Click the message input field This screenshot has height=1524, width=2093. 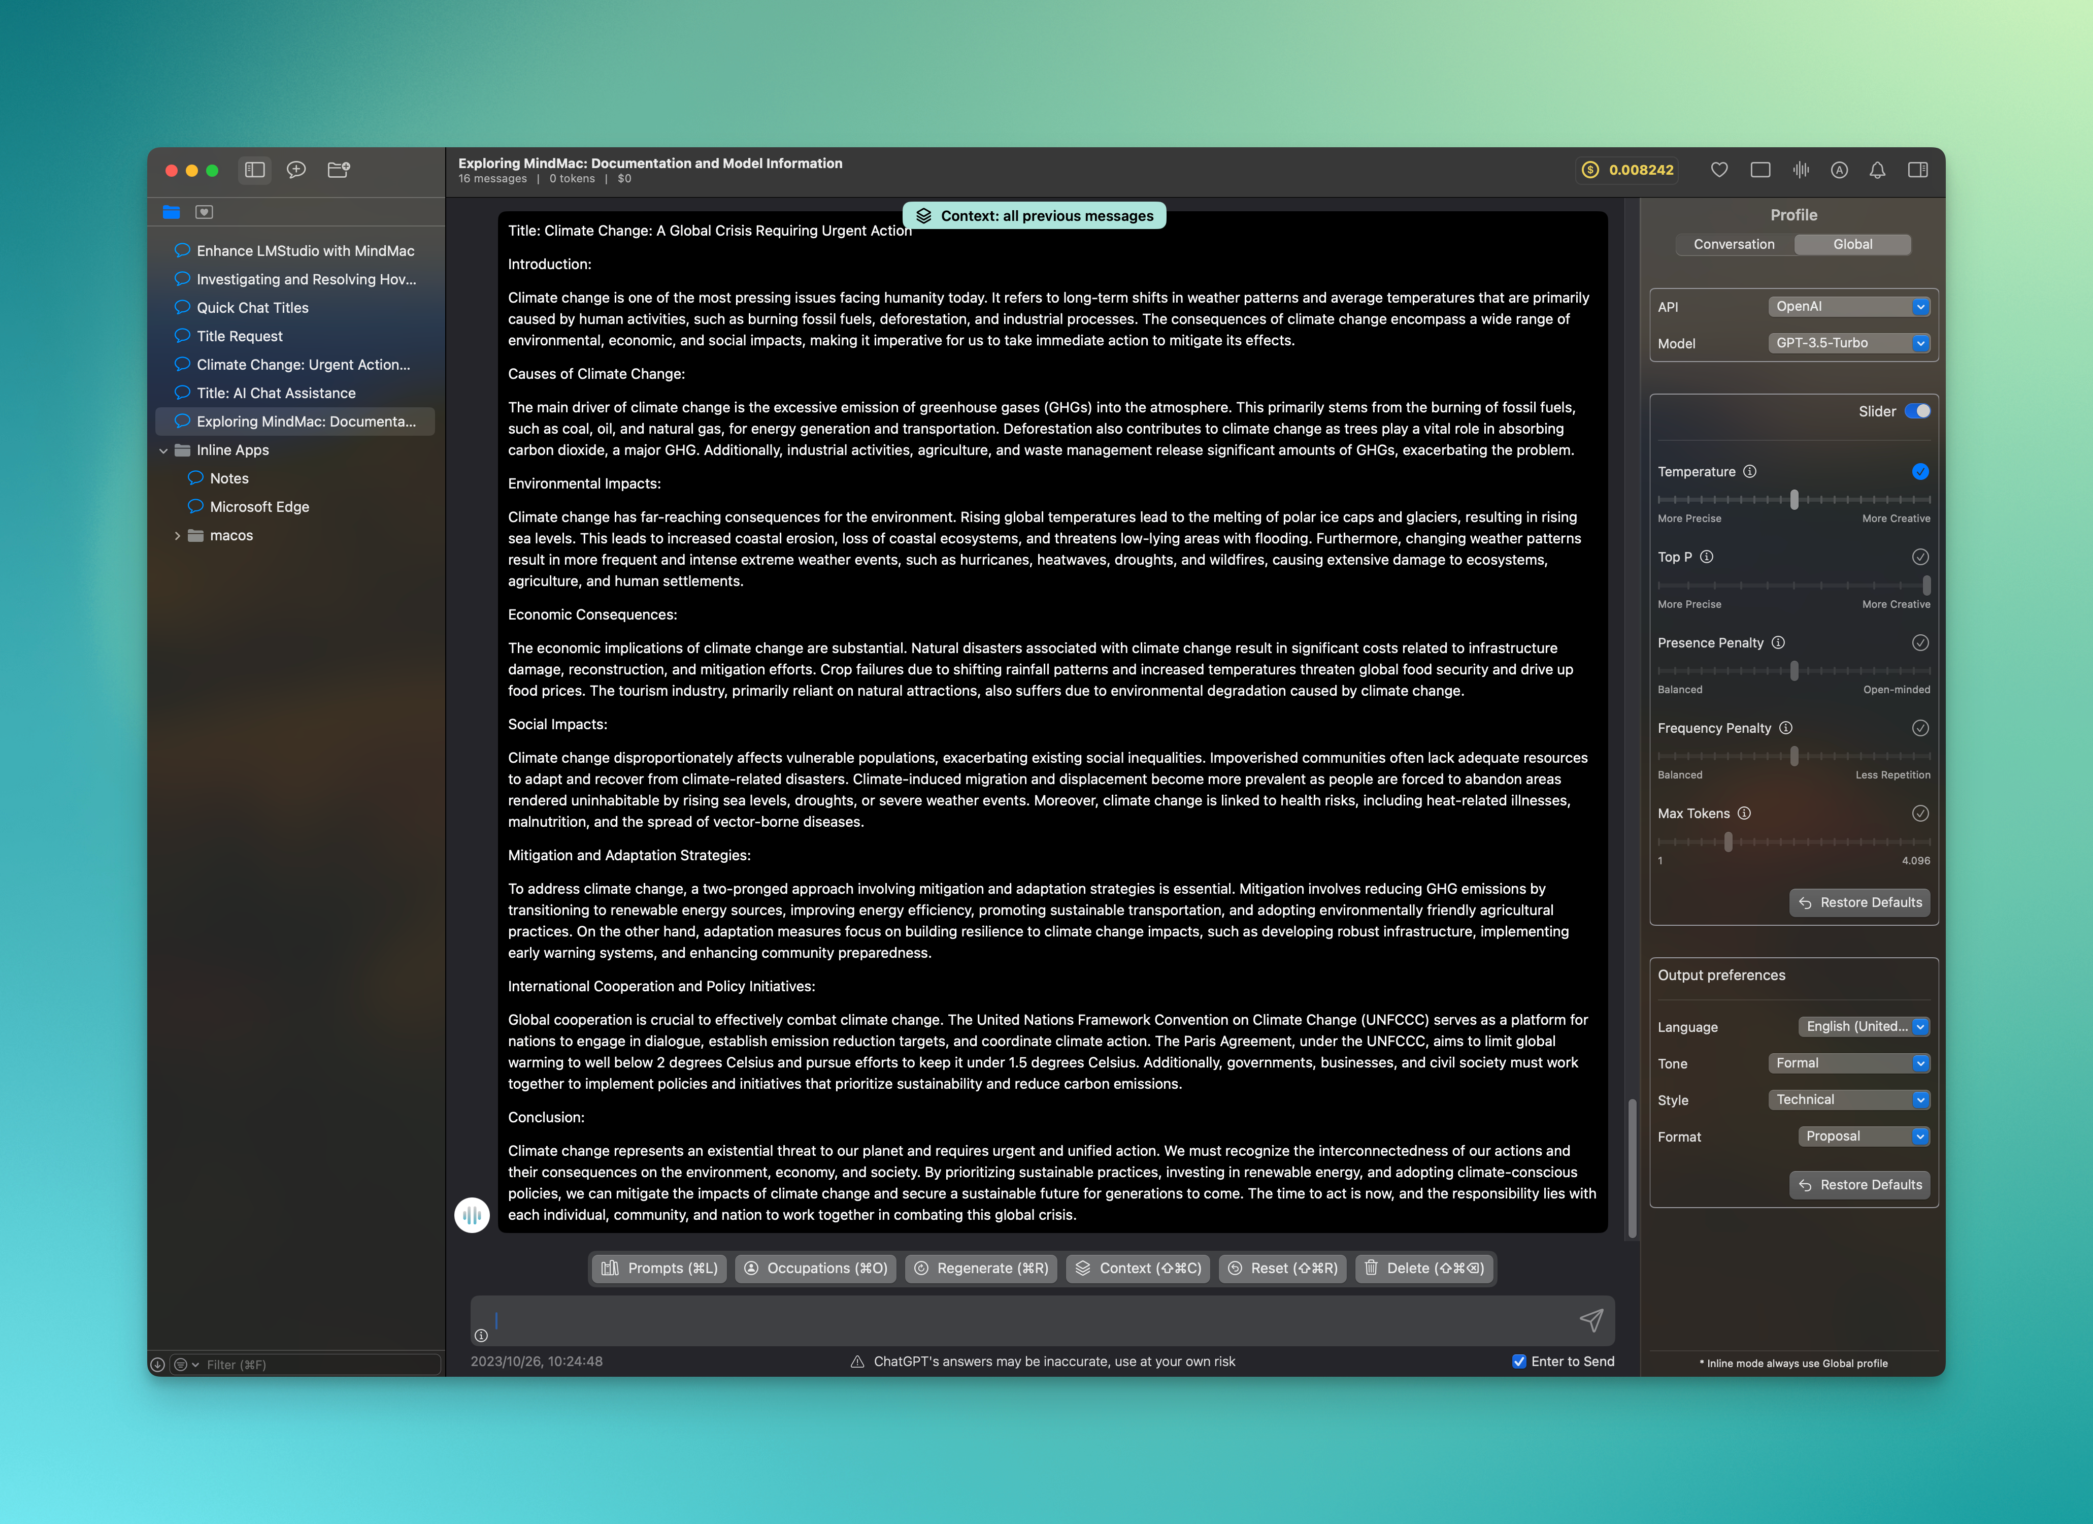click(x=1043, y=1321)
